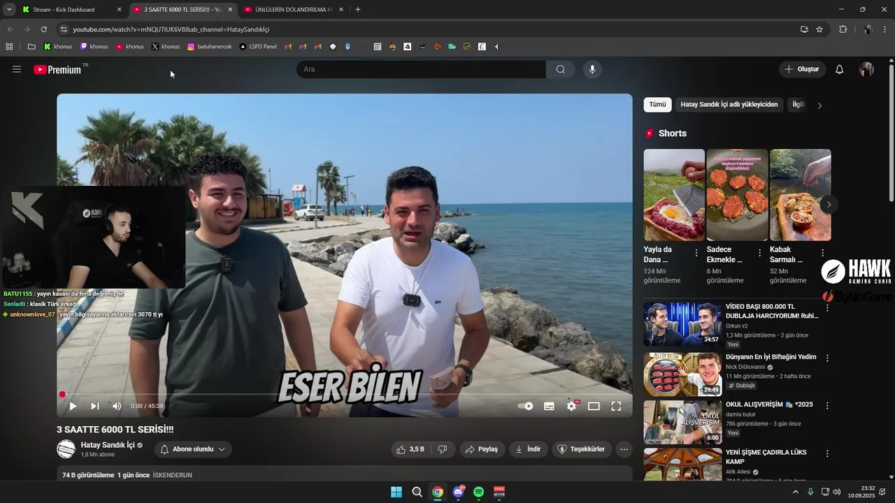Open options menu for Sadece Ekmekle short
Viewport: 895px width, 503px height.
[759, 253]
